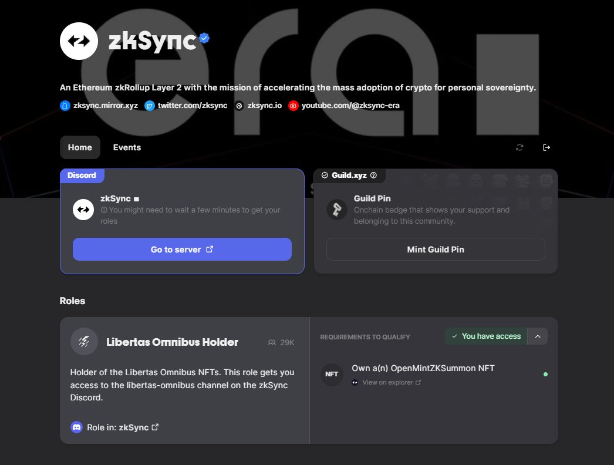
Task: Click the 29K member count
Action: tap(287, 342)
